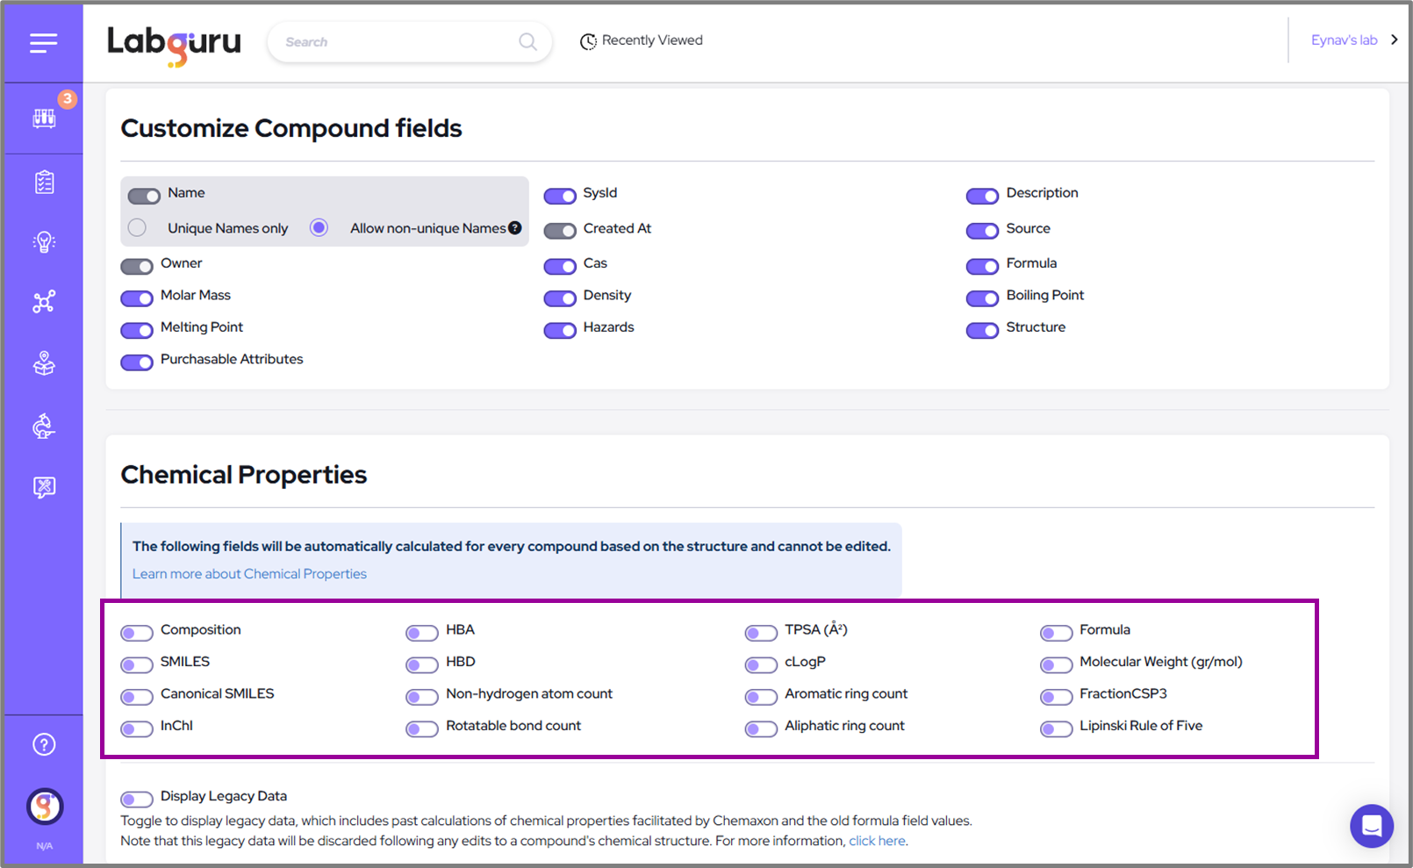Viewport: 1413px width, 868px height.
Task: Enable the SMILES chemical property
Action: click(x=137, y=664)
